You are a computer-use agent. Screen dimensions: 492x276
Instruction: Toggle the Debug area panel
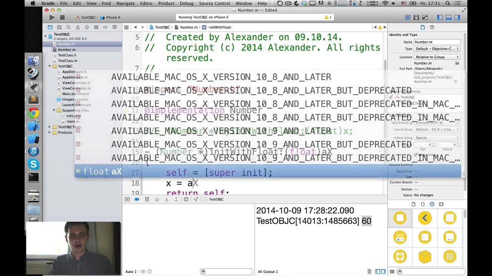point(449,18)
